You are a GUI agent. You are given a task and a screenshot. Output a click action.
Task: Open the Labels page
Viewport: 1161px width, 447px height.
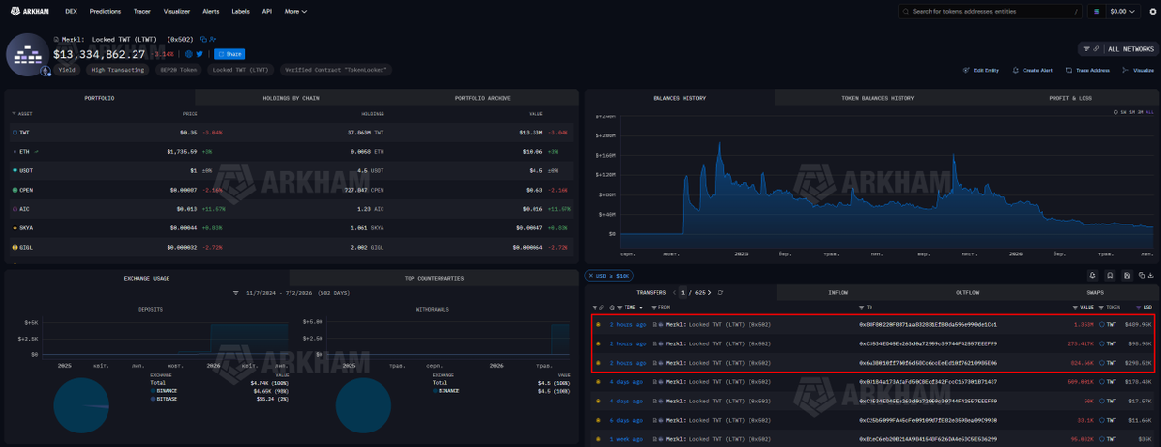241,11
